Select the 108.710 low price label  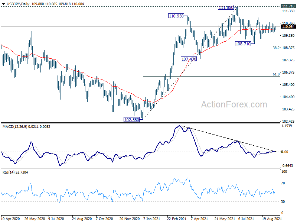coord(243,44)
